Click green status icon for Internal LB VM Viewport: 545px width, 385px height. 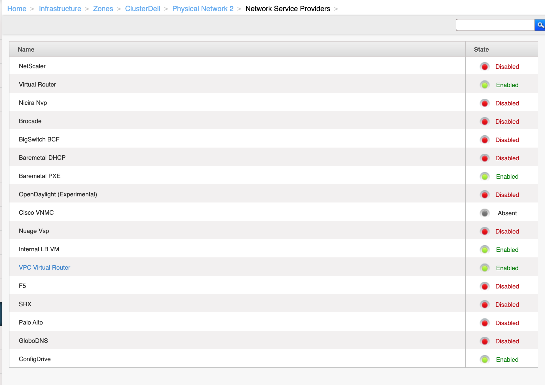click(x=485, y=250)
